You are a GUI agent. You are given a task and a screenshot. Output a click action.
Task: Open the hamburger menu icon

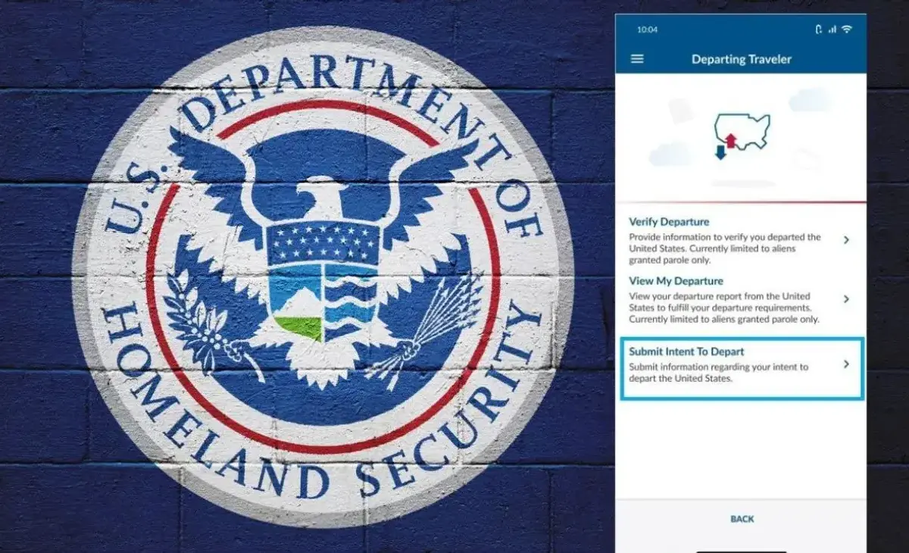[637, 58]
